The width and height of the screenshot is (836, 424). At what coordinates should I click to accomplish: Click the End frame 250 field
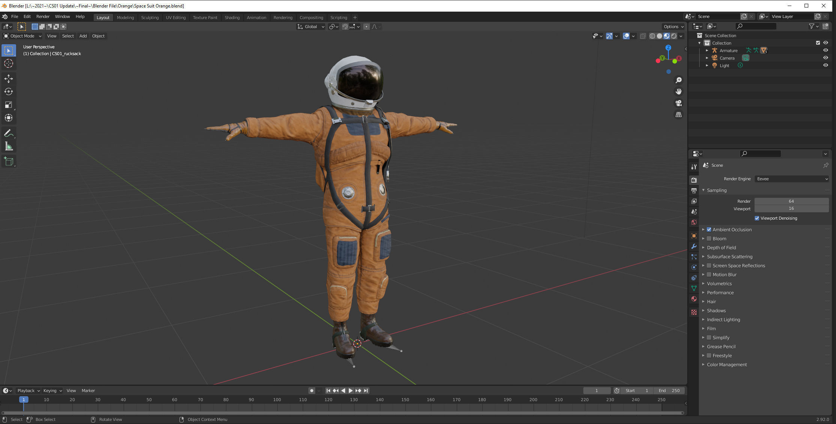pos(669,391)
